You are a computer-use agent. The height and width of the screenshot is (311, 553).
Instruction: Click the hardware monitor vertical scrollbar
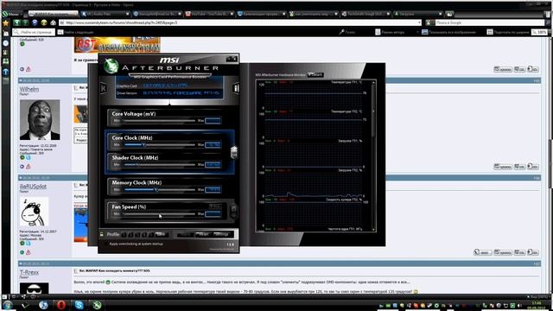(373, 155)
